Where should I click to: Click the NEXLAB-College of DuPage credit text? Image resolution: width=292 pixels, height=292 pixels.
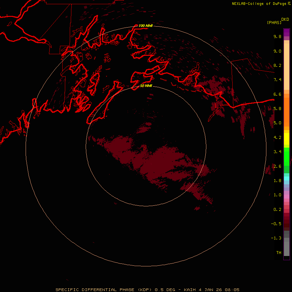(x=259, y=4)
